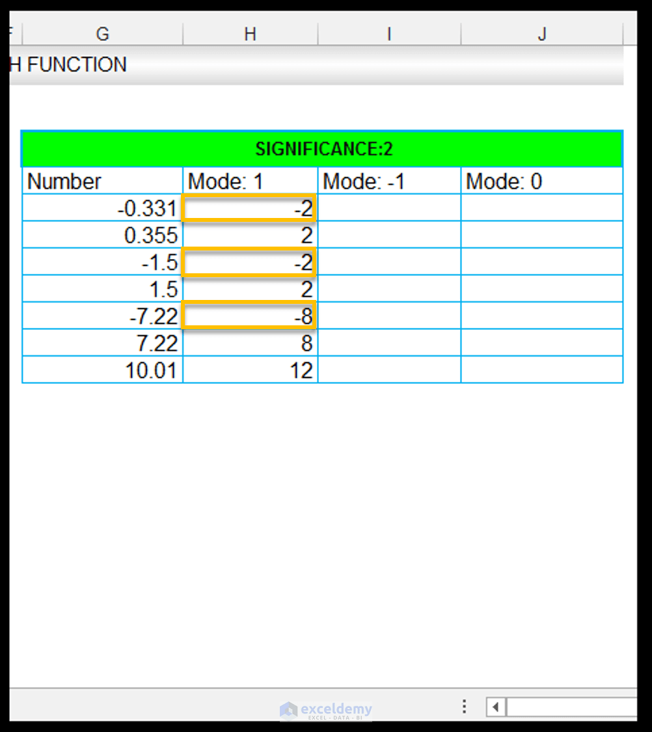Screen dimensions: 652x732
Task: Select the cell containing 10.01
Action: 101,370
